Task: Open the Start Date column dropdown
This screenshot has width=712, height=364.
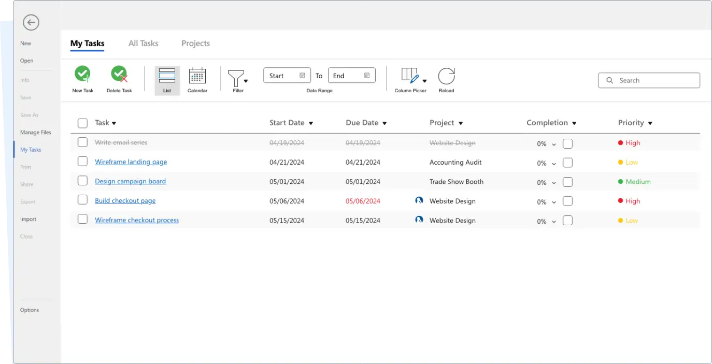Action: tap(311, 123)
